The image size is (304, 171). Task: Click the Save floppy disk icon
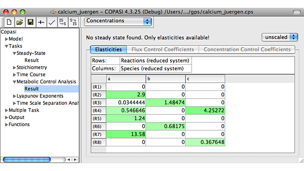(x=30, y=22)
